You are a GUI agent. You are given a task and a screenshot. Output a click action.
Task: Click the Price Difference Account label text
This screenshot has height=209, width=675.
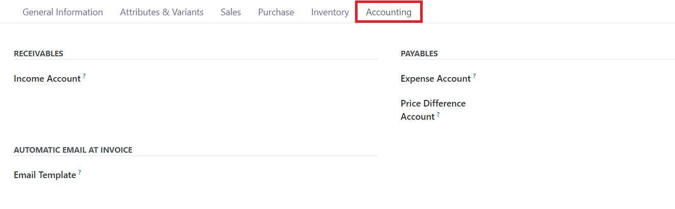pyautogui.click(x=433, y=110)
